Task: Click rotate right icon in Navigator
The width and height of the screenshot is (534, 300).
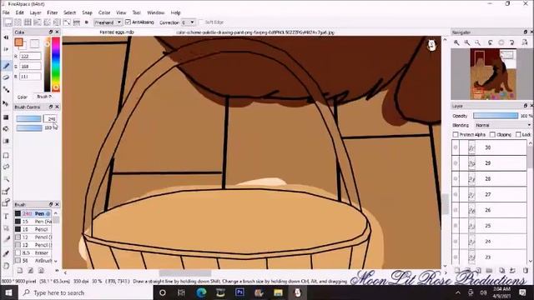Action: tap(511, 42)
